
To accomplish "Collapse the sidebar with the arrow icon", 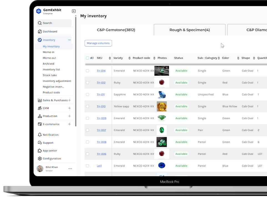I will pos(74,11).
